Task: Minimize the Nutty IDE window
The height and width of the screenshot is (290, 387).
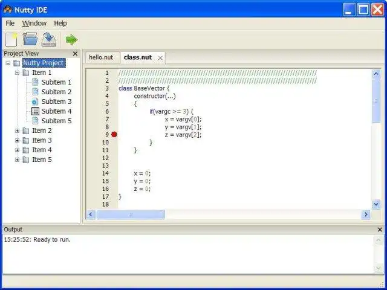Action: 349,10
